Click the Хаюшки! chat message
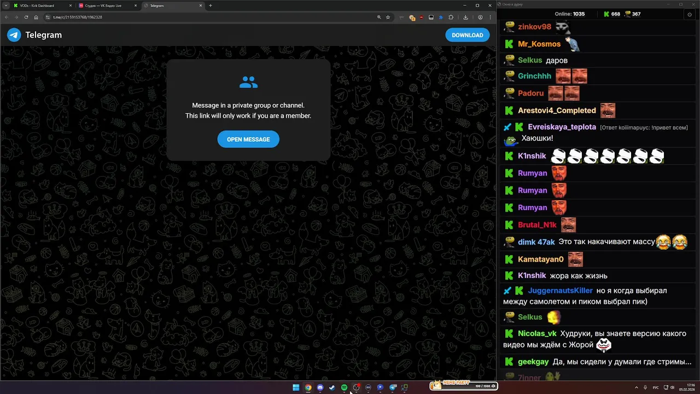This screenshot has width=700, height=394. pos(537,138)
